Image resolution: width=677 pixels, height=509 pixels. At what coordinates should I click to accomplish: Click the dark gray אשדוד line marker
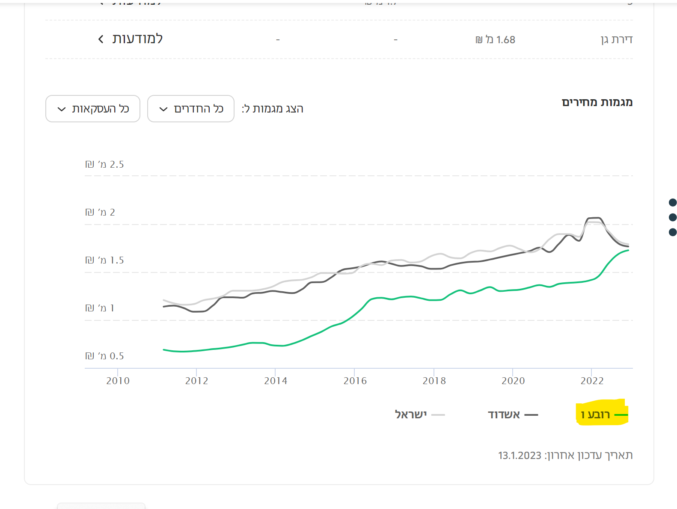coord(531,415)
